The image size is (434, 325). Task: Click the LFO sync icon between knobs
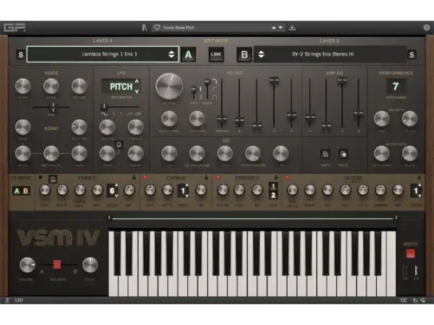click(119, 144)
